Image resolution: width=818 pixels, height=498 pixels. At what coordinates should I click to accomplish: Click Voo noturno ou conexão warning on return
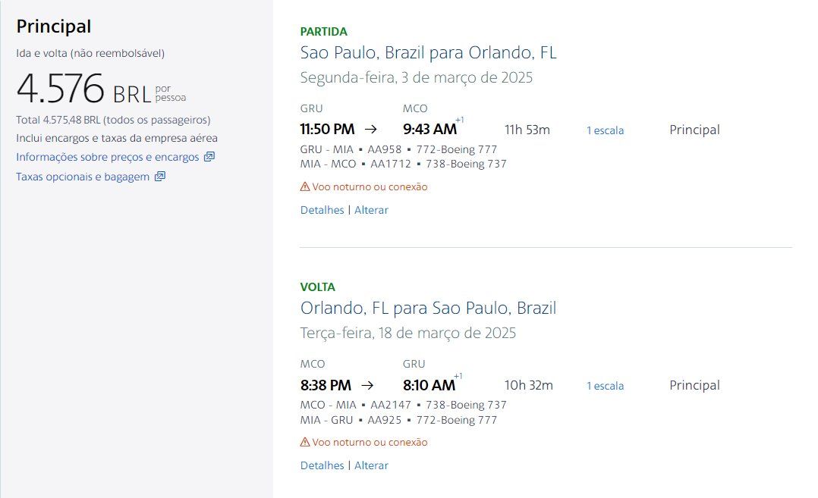pos(370,442)
